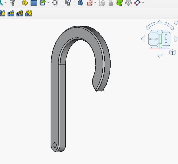The image size is (178, 164).
Task: Click the green blob with red points icon
Action: [120, 3]
